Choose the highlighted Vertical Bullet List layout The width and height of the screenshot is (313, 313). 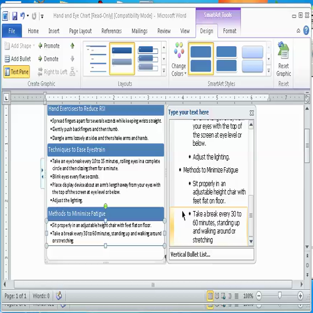tap(122, 59)
